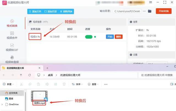This screenshot has height=111, width=176.
Task: Click the 设置 panel gear icon
Action: [131, 55]
